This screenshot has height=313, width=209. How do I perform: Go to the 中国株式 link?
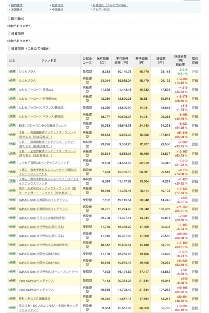click(57, 9)
